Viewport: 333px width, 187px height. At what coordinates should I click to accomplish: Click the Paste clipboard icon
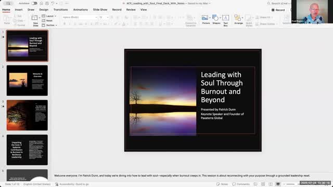coord(7,19)
